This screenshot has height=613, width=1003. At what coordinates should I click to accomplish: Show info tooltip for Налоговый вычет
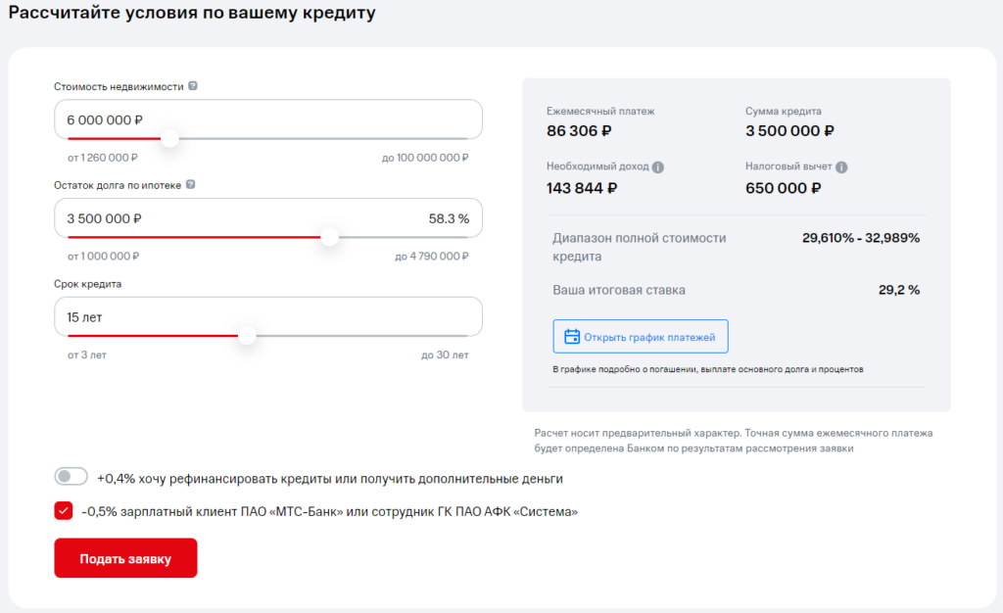[x=841, y=167]
